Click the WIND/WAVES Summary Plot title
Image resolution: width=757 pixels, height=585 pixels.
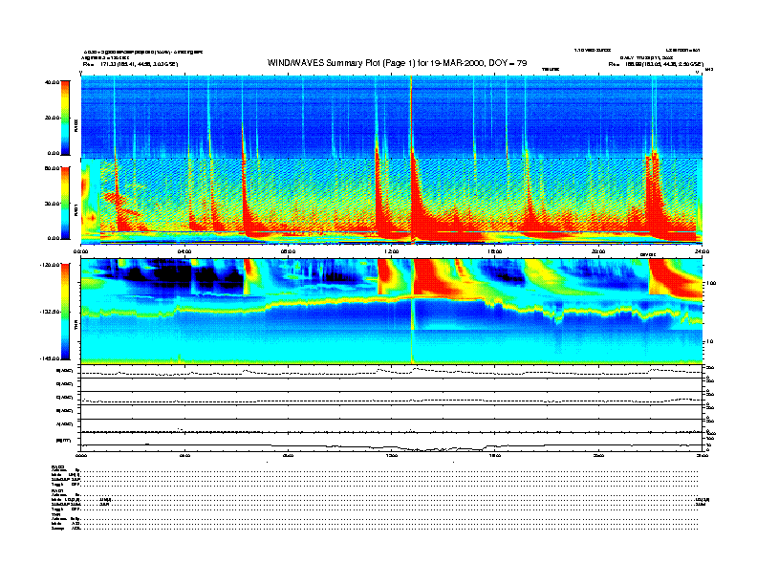(x=398, y=63)
